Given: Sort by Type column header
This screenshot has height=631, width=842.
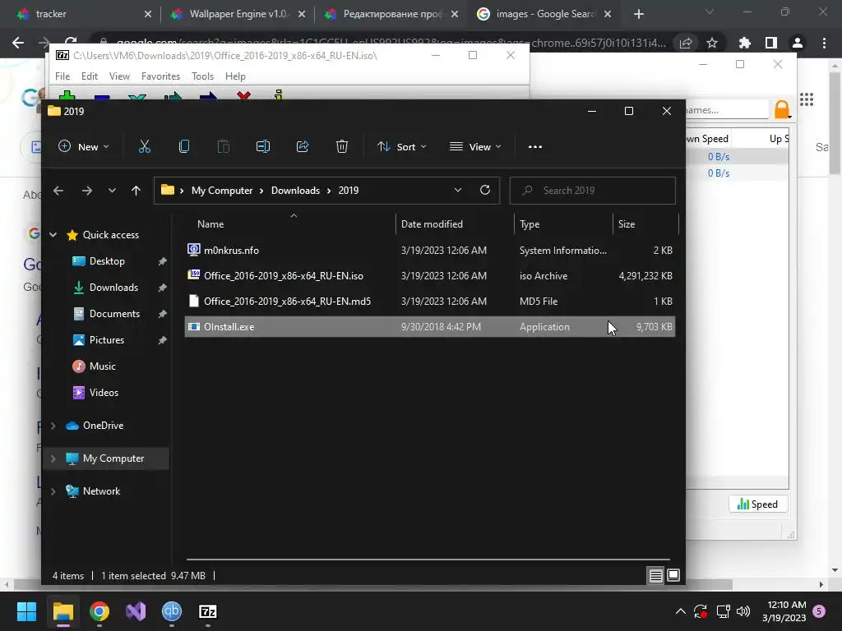Looking at the screenshot, I should [x=563, y=224].
